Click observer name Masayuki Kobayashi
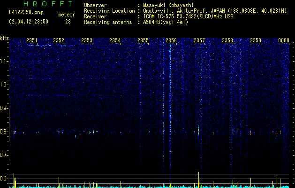This screenshot has width=295, height=188. point(168,5)
